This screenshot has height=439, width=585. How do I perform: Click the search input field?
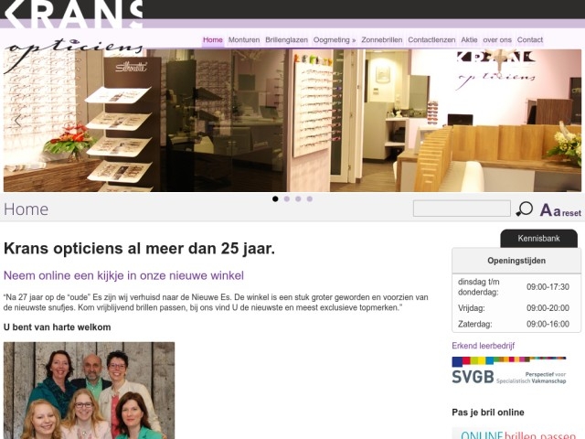click(462, 209)
